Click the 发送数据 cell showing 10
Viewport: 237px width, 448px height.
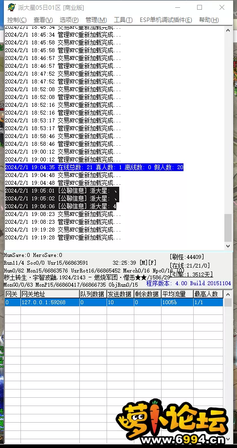[120, 302]
